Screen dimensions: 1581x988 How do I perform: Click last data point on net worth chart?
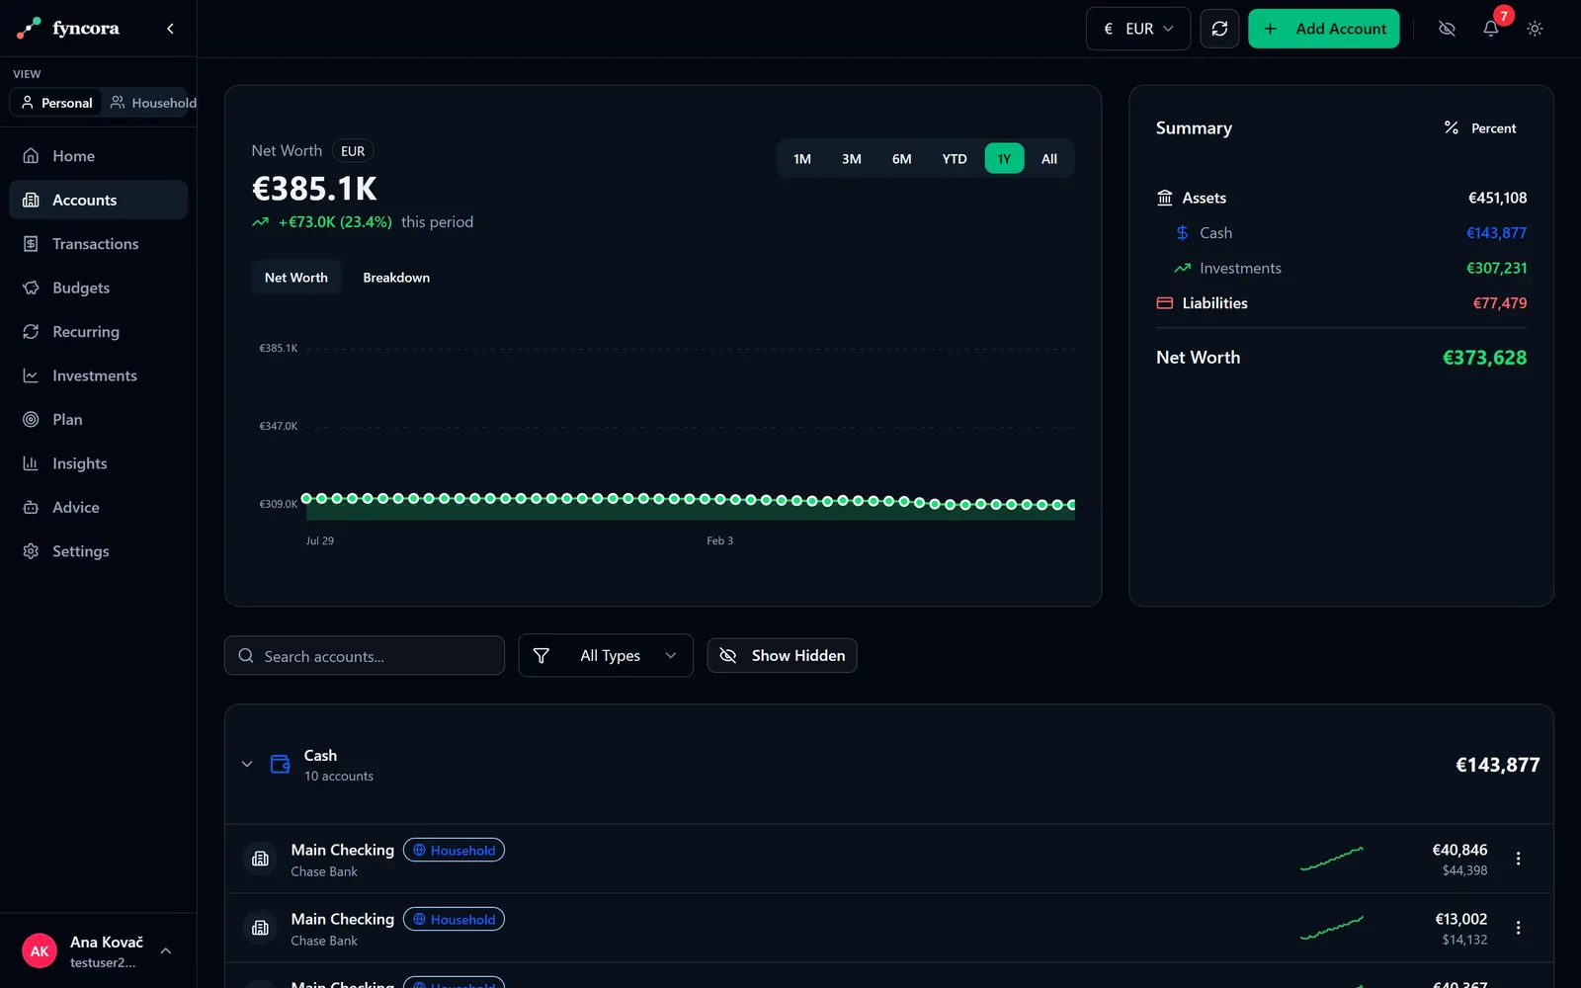[1072, 505]
